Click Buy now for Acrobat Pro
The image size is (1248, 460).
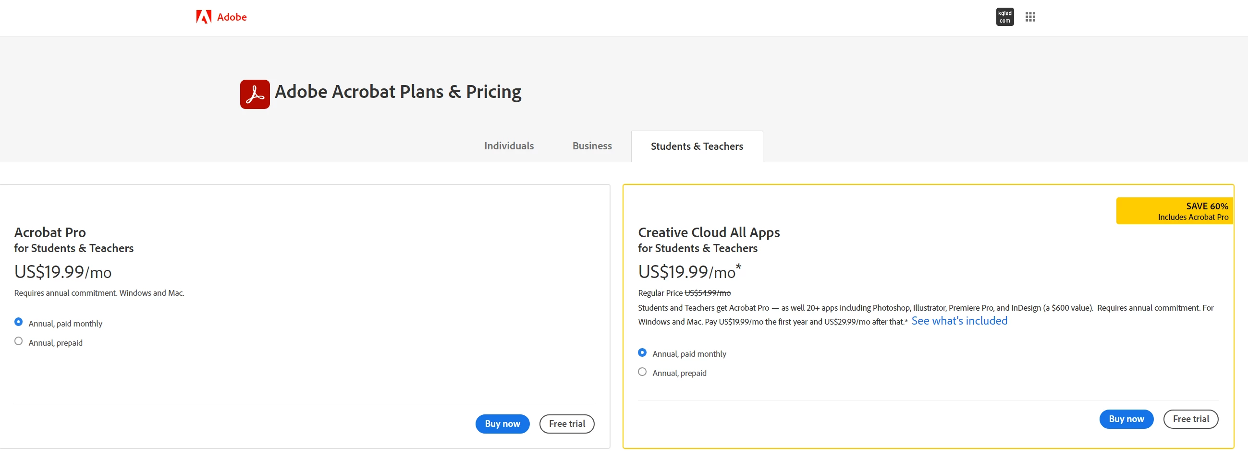pyautogui.click(x=502, y=424)
